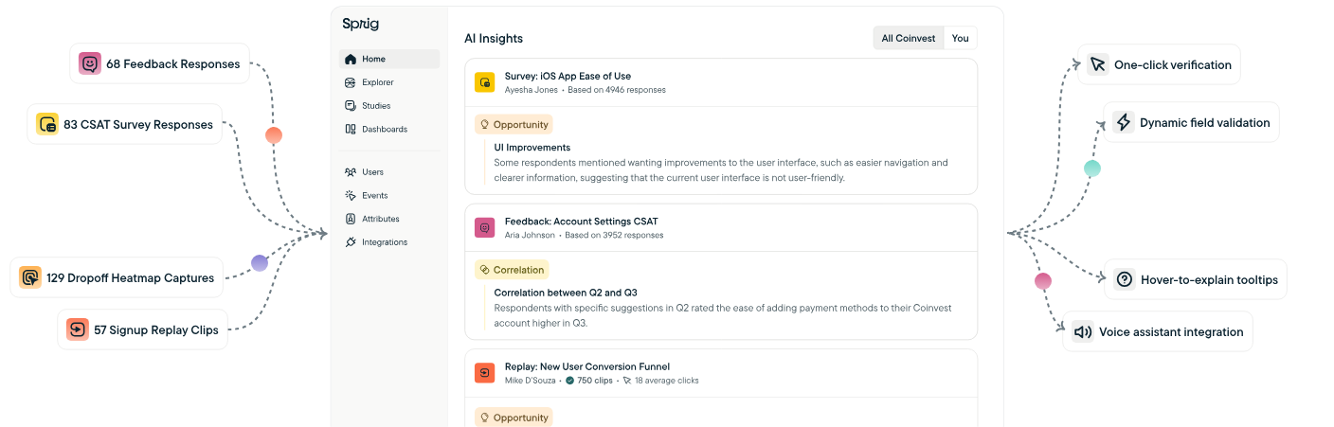Select the 68 Feedback Responses chip
1334x427 pixels.
pyautogui.click(x=160, y=64)
